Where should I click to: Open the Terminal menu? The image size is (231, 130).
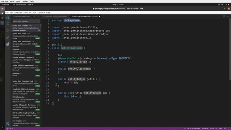click(x=41, y=13)
